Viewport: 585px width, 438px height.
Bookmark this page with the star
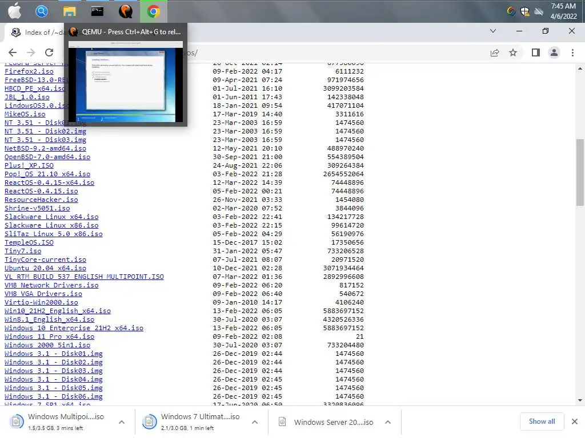coord(514,52)
